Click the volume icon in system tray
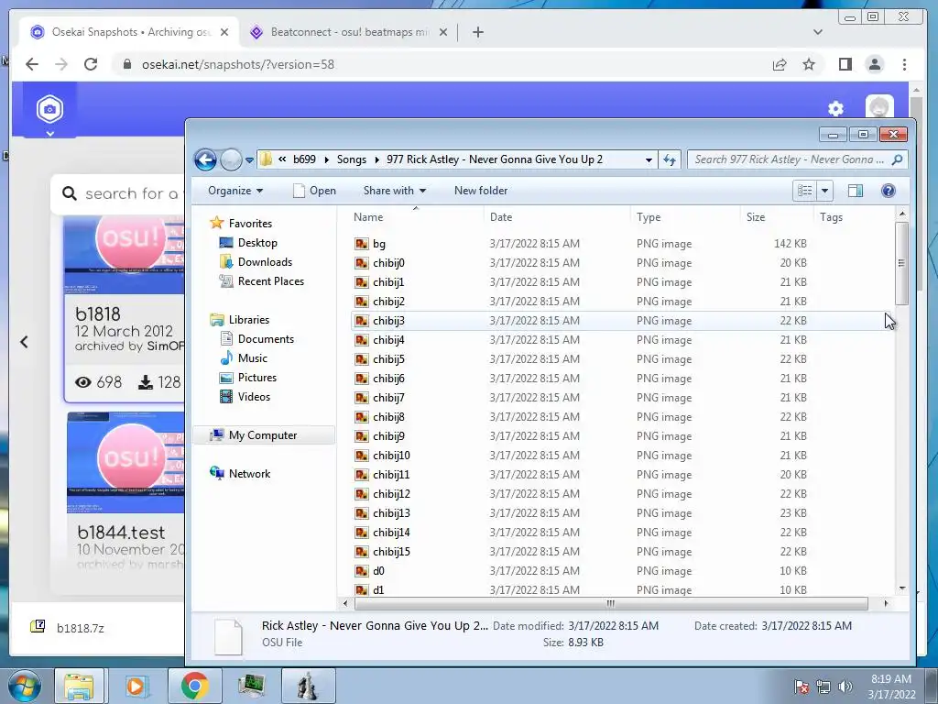The image size is (938, 704). pos(845,686)
